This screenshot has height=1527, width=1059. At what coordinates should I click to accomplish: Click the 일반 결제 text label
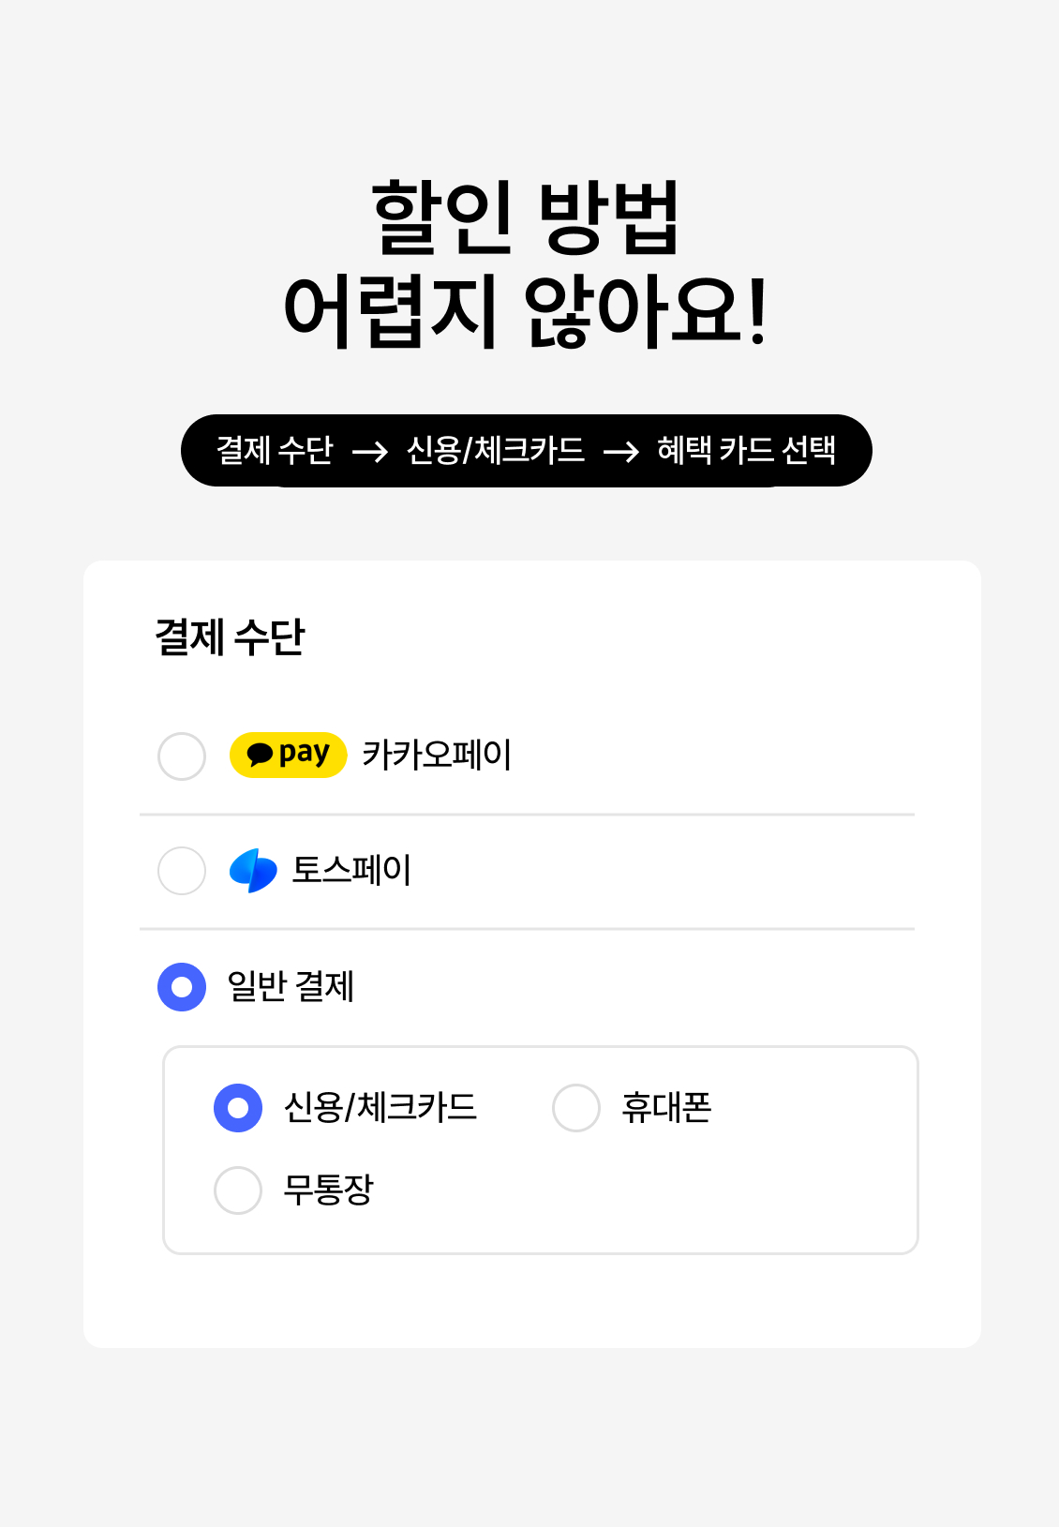pyautogui.click(x=291, y=986)
